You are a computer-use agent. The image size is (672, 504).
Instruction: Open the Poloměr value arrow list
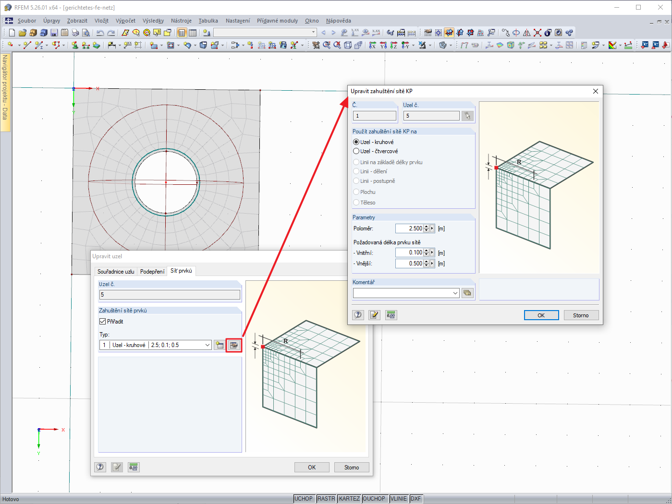[x=432, y=228]
